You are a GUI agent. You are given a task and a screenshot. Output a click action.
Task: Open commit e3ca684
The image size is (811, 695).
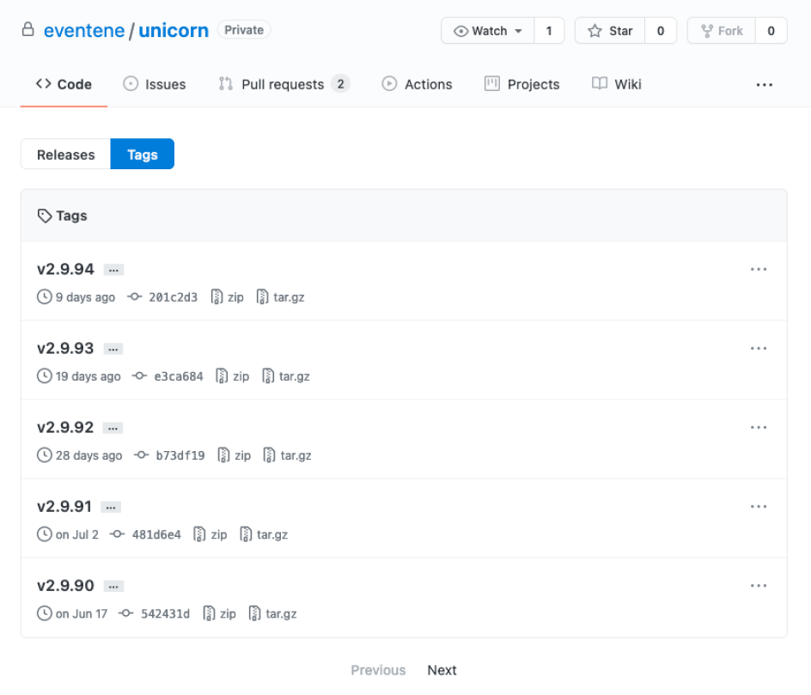[179, 376]
